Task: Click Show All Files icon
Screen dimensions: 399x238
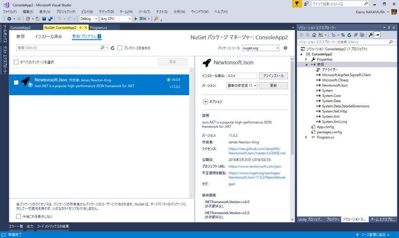Action: (362, 35)
